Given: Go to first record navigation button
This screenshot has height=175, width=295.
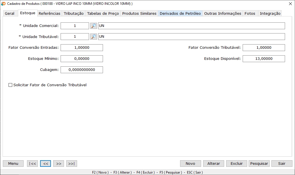Looking at the screenshot, I should pyautogui.click(x=32, y=164).
